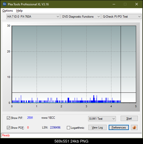The image size is (143, 144).
Task: Click the Ready status bar text
Action: (x=6, y=135)
